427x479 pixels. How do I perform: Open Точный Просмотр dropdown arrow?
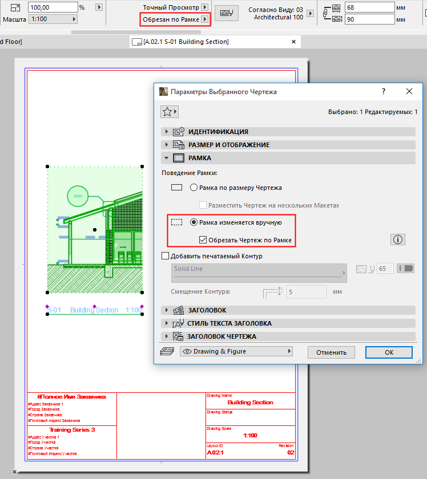206,7
